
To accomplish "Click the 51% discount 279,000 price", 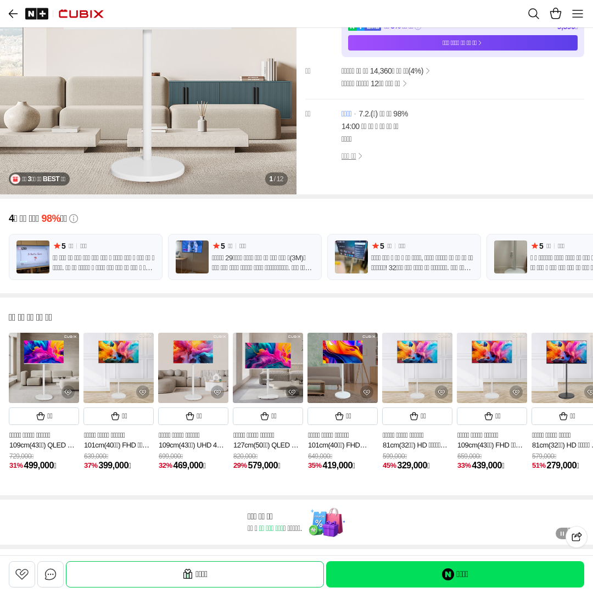I will point(555,465).
